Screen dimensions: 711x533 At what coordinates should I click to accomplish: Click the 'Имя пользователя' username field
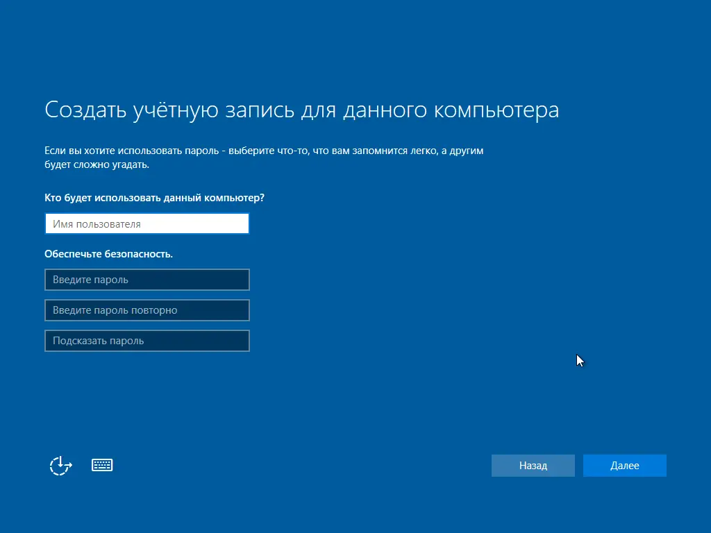click(147, 223)
